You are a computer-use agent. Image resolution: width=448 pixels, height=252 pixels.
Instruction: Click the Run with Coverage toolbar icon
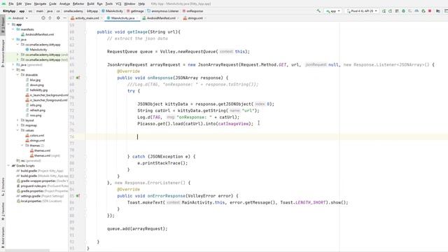[410, 11]
